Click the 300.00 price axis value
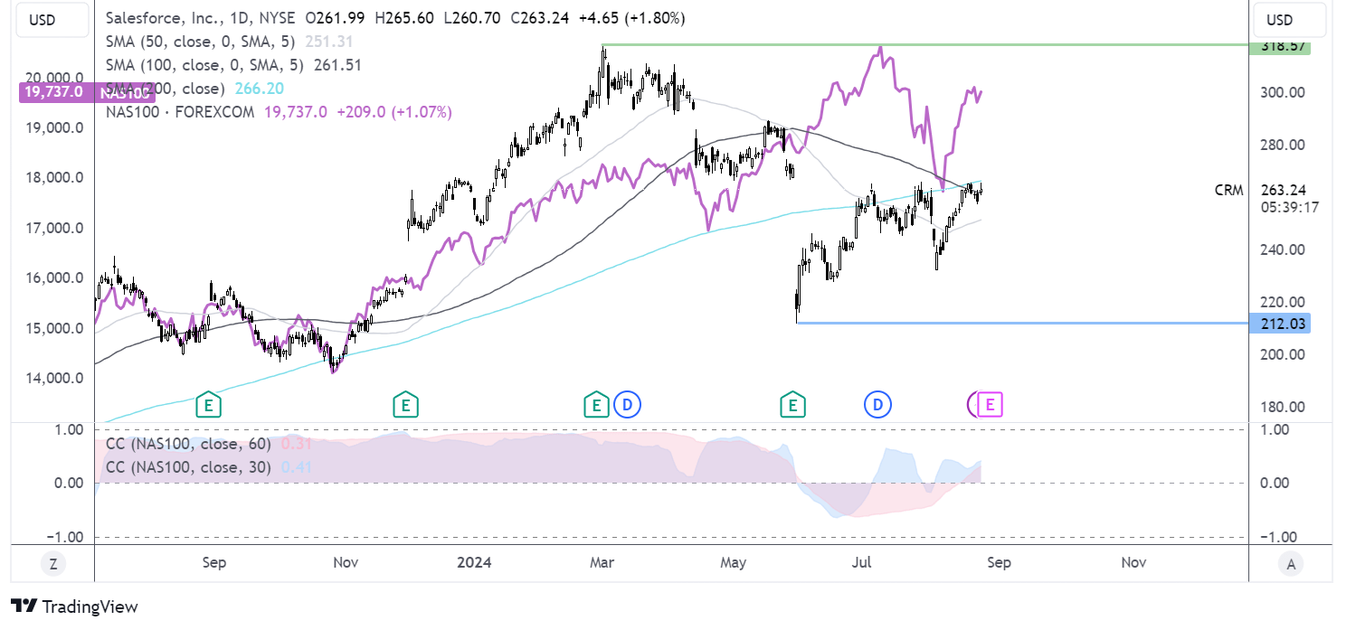This screenshot has width=1346, height=630. point(1283,92)
